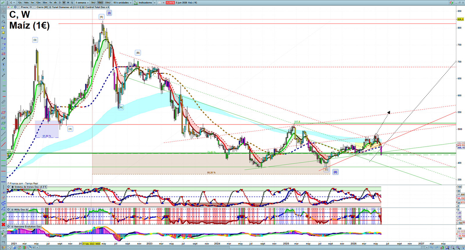
Task: Select the magnifier zoom tool
Action: pos(3,17)
